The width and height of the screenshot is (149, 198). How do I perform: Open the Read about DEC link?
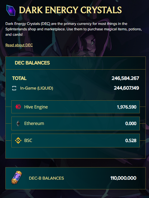click(x=19, y=45)
